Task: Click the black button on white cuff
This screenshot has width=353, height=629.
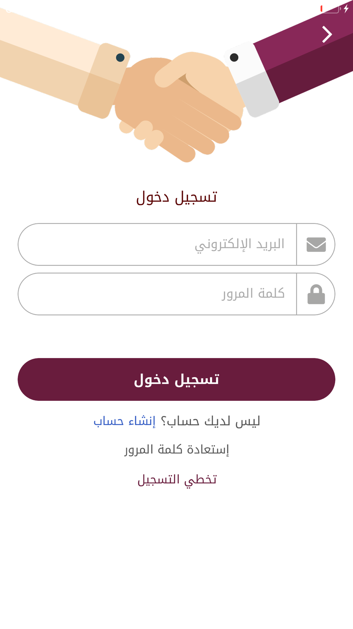Action: tap(234, 57)
